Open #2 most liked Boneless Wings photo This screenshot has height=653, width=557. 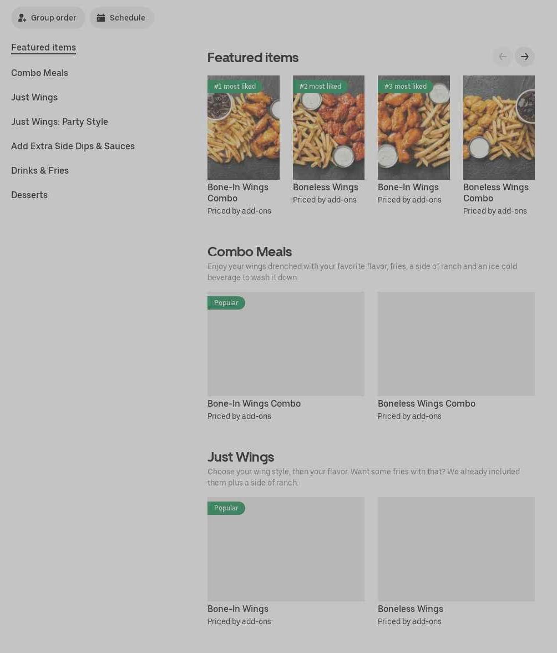click(328, 128)
